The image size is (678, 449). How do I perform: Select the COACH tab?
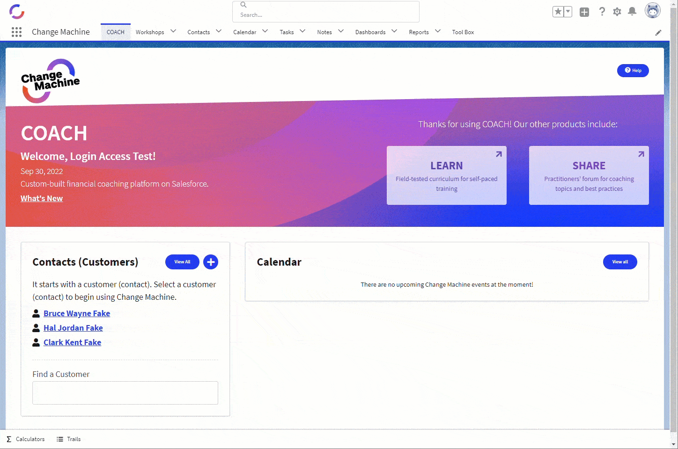point(116,32)
